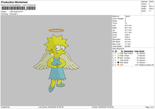The height and width of the screenshot is (109, 155).
Task: Click the orange halo in the design
Action: 56,30
